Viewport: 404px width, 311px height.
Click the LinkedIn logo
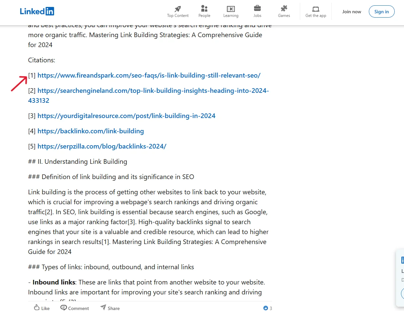click(x=37, y=11)
